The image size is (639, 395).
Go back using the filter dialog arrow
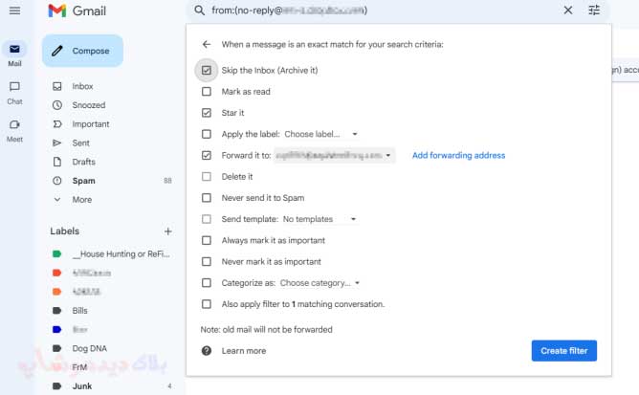207,44
